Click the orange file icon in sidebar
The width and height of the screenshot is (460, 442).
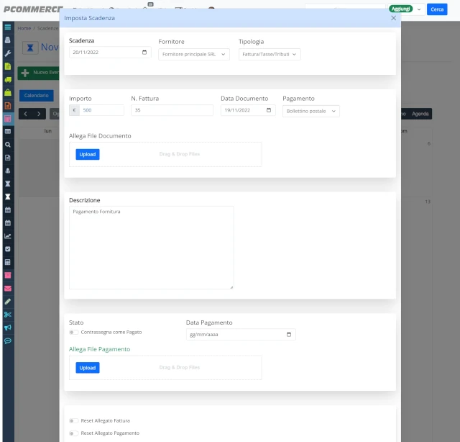tap(8, 106)
